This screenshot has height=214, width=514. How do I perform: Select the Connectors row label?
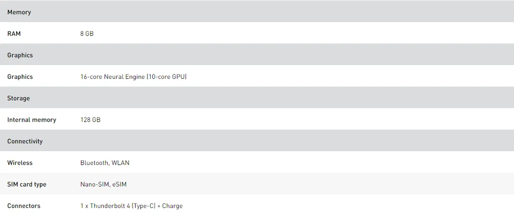(24, 206)
